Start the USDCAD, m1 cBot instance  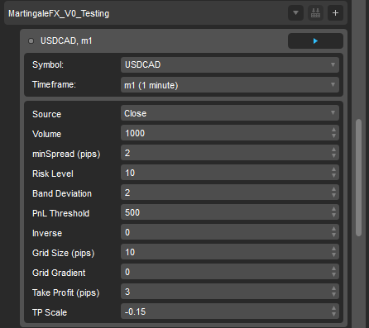click(315, 41)
